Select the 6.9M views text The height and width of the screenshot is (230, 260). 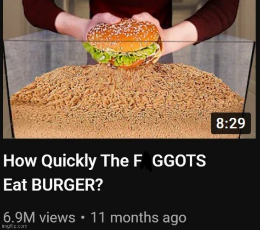pyautogui.click(x=39, y=218)
